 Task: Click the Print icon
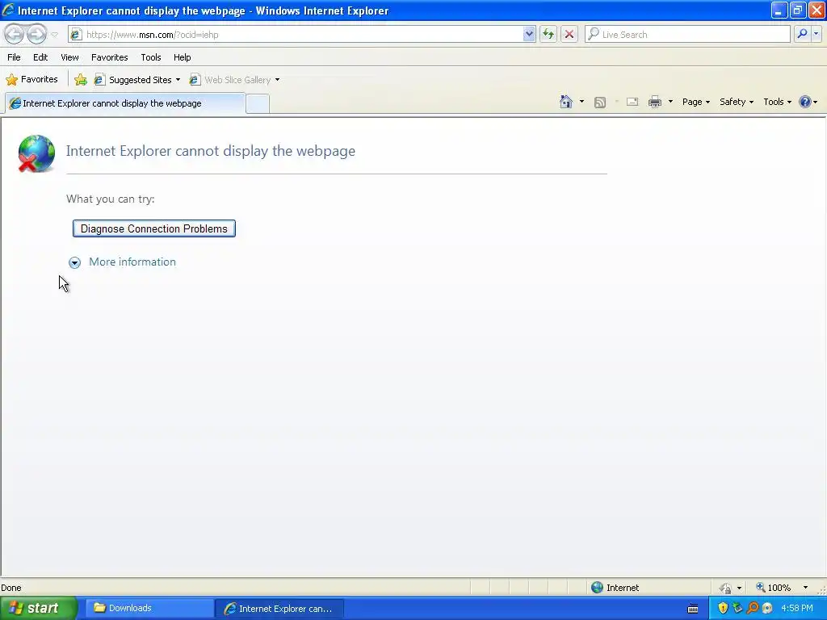click(x=654, y=102)
